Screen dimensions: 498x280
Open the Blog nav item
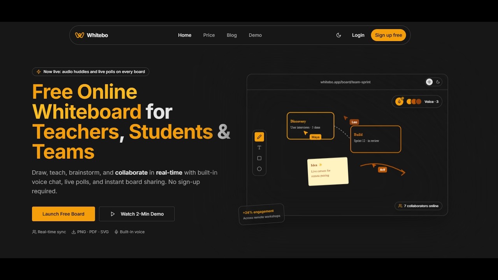tap(232, 35)
